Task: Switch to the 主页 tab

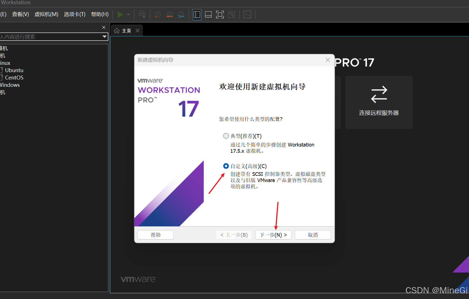Action: click(127, 31)
